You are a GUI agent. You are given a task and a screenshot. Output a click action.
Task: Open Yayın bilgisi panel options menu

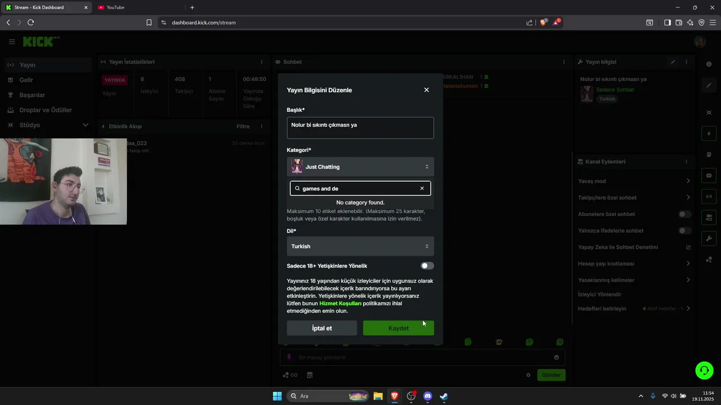point(686,62)
